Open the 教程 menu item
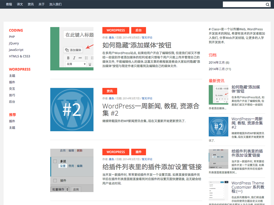 point(9,4)
